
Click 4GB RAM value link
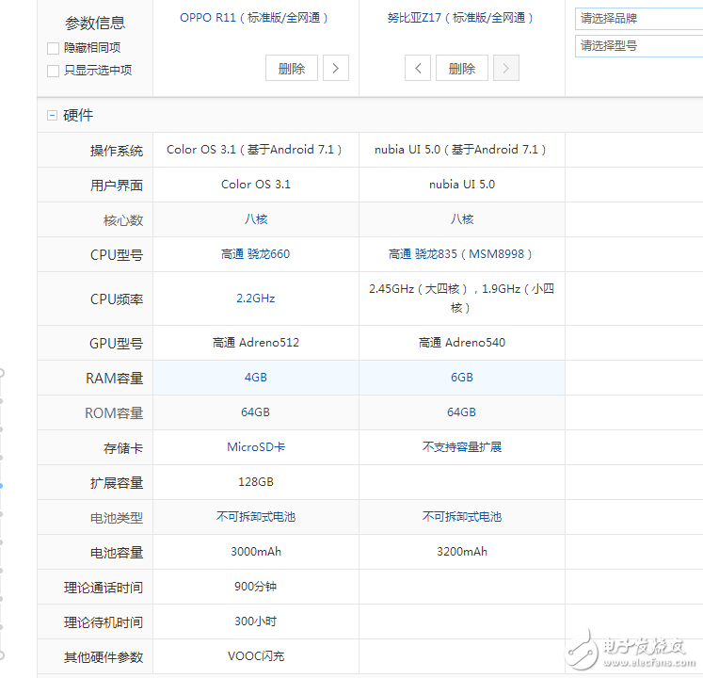click(x=256, y=378)
